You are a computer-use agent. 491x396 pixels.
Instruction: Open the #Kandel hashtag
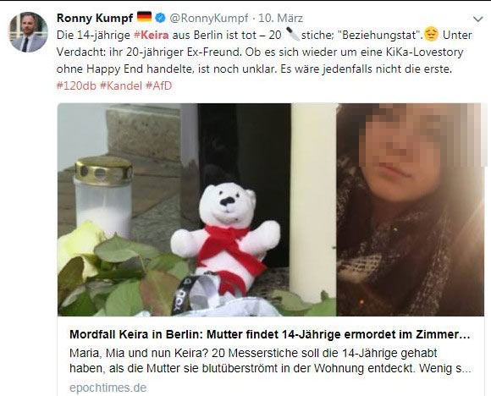(x=121, y=85)
